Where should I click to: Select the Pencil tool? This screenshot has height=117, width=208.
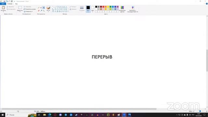pyautogui.click(x=39, y=8)
